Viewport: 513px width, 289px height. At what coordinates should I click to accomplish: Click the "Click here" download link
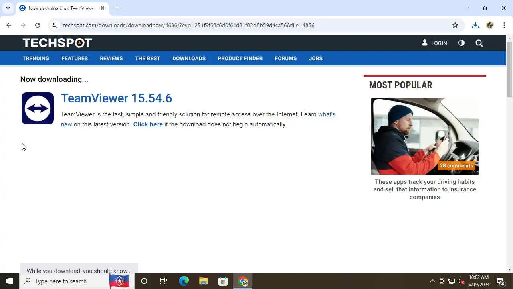(148, 124)
